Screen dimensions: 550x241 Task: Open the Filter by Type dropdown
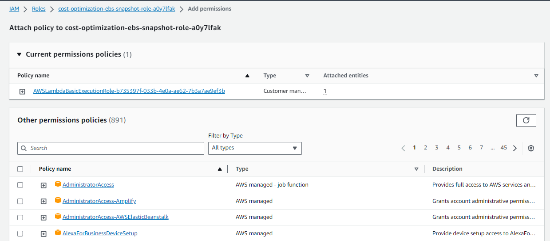click(255, 148)
